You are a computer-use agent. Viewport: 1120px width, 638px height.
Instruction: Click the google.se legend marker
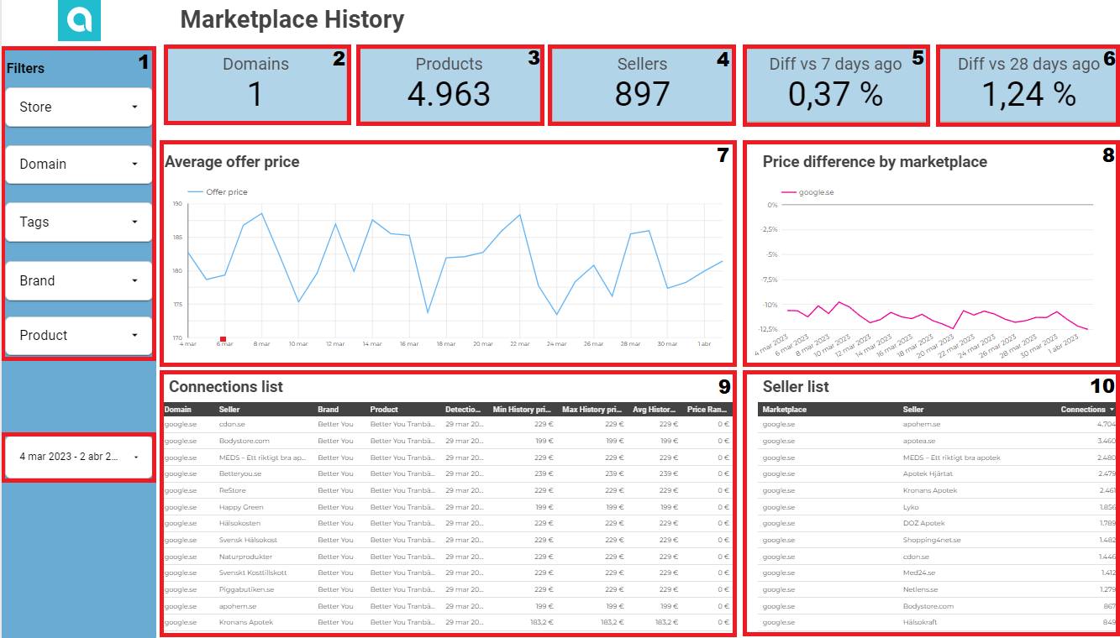coord(788,192)
